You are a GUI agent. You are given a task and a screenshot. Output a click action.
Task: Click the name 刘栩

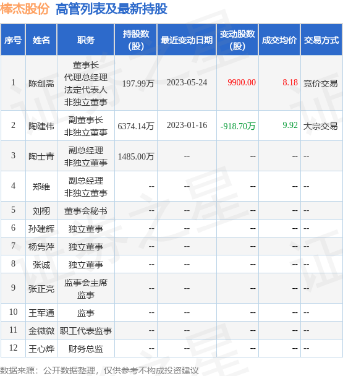point(41,211)
